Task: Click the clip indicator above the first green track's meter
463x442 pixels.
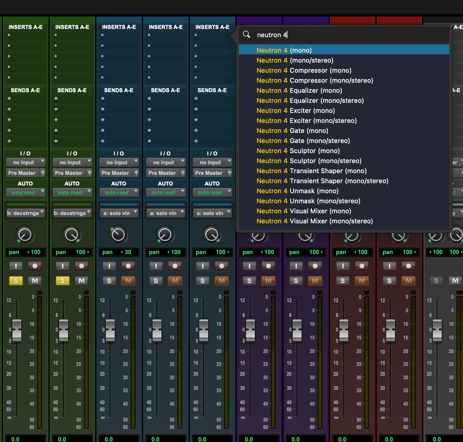Action: [x=40, y=292]
